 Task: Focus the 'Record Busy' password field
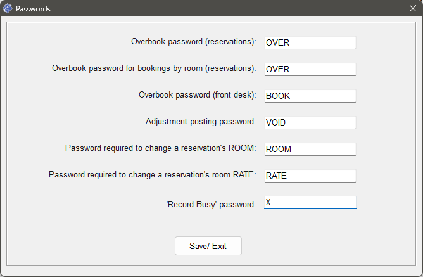(x=310, y=202)
